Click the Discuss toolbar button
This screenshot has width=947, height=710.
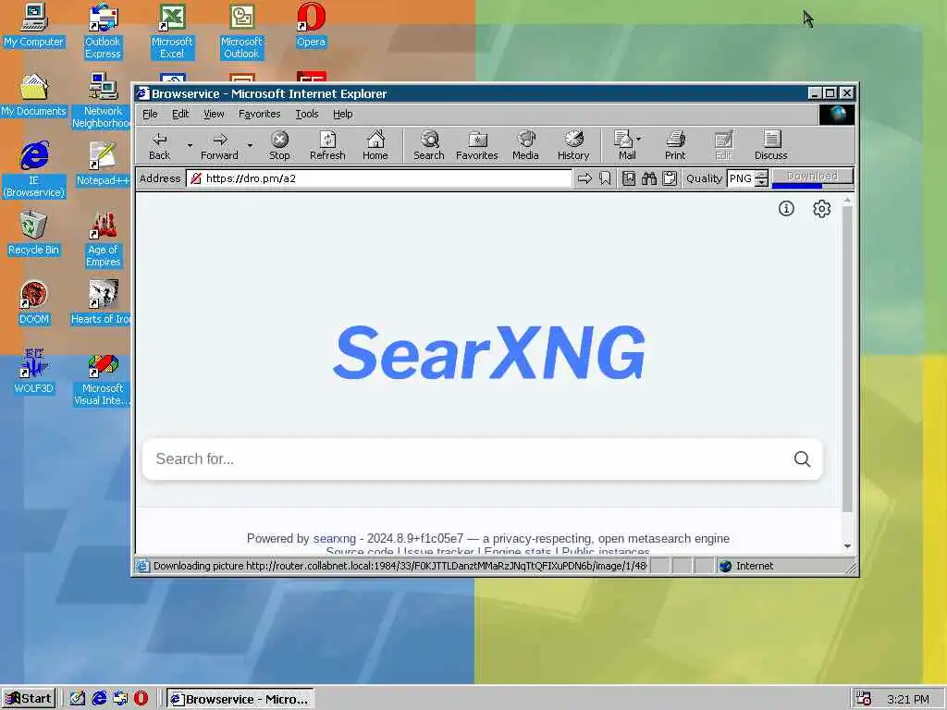coord(770,146)
